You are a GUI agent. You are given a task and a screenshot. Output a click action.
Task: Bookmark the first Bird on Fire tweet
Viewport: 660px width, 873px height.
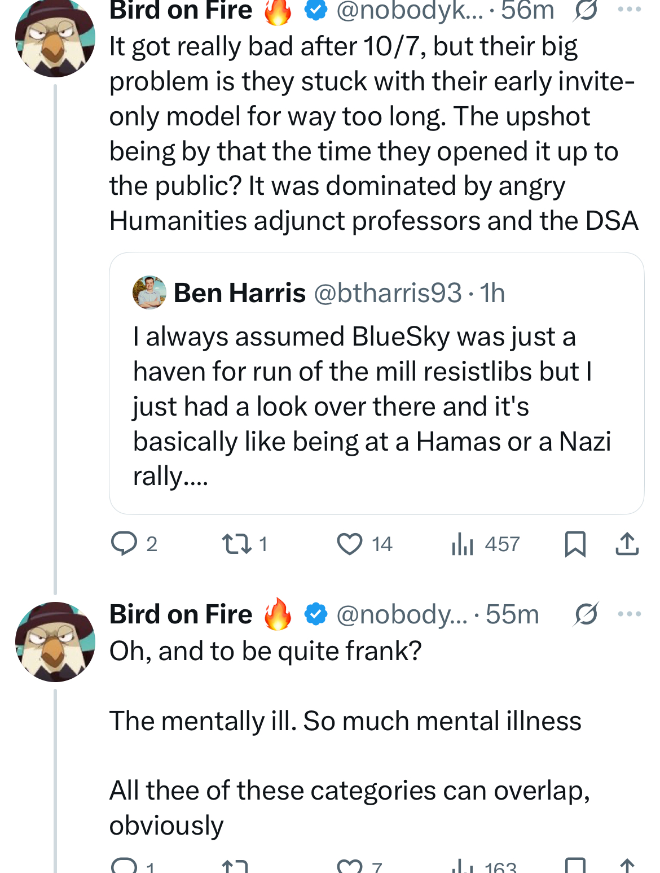point(575,544)
